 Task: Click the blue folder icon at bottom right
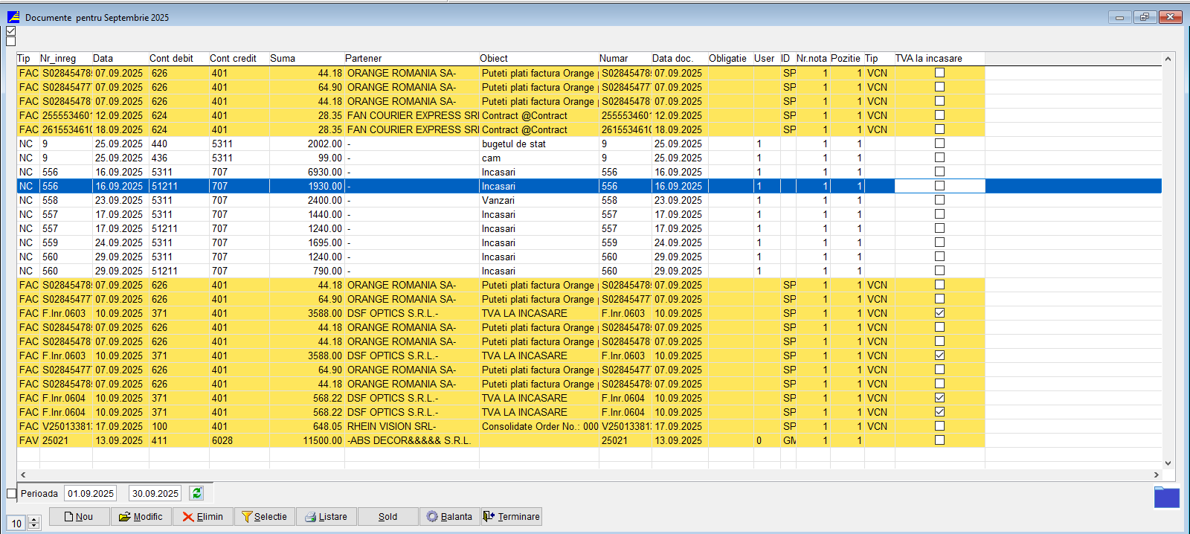pyautogui.click(x=1166, y=497)
